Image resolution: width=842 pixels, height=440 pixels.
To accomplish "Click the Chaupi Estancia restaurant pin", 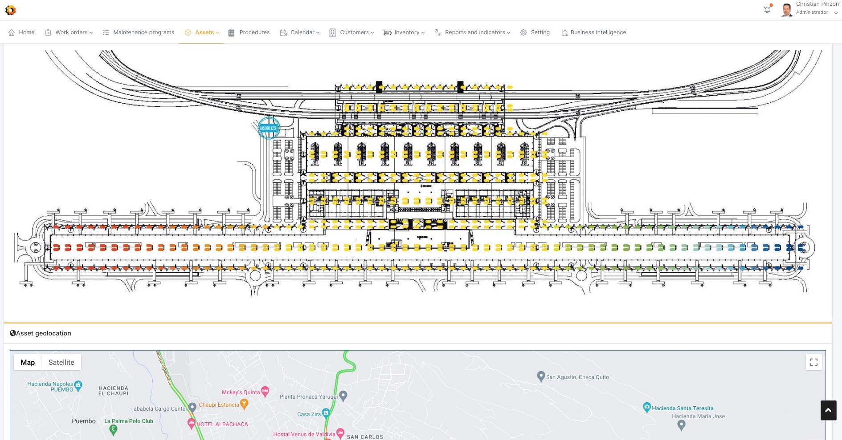I will click(x=244, y=404).
